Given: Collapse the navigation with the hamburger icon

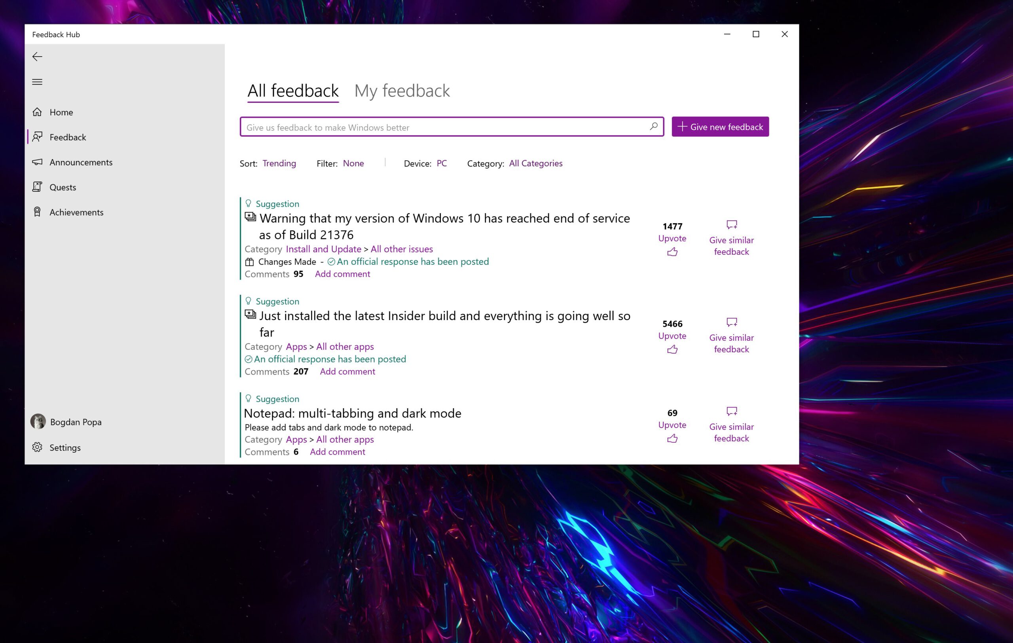Looking at the screenshot, I should coord(37,82).
